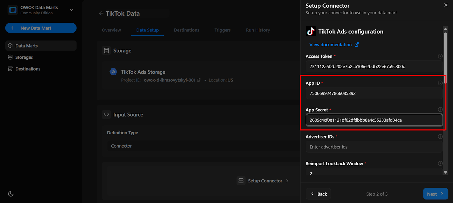Go back using arrow beside TikTok Data

pos(101,13)
